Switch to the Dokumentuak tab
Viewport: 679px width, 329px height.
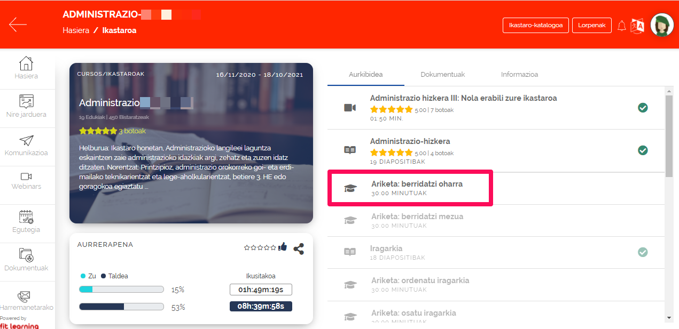[x=442, y=75]
